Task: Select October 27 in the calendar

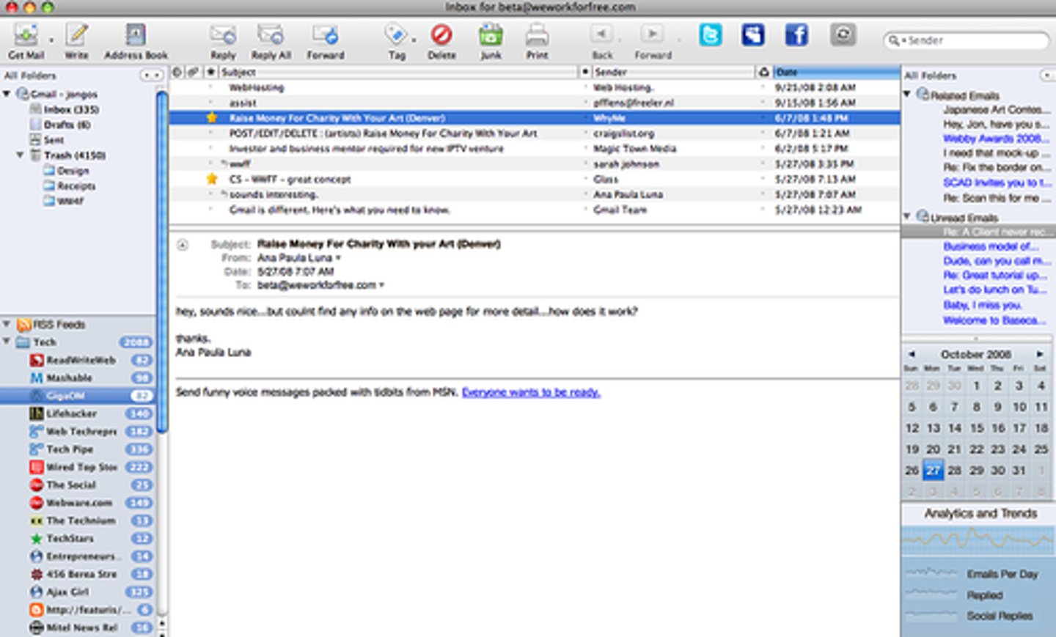Action: point(933,470)
